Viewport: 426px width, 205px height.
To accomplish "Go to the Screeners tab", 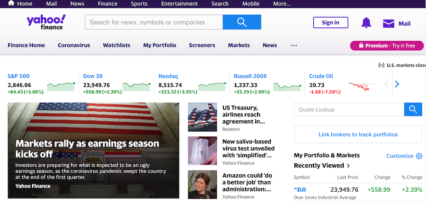I will (202, 45).
